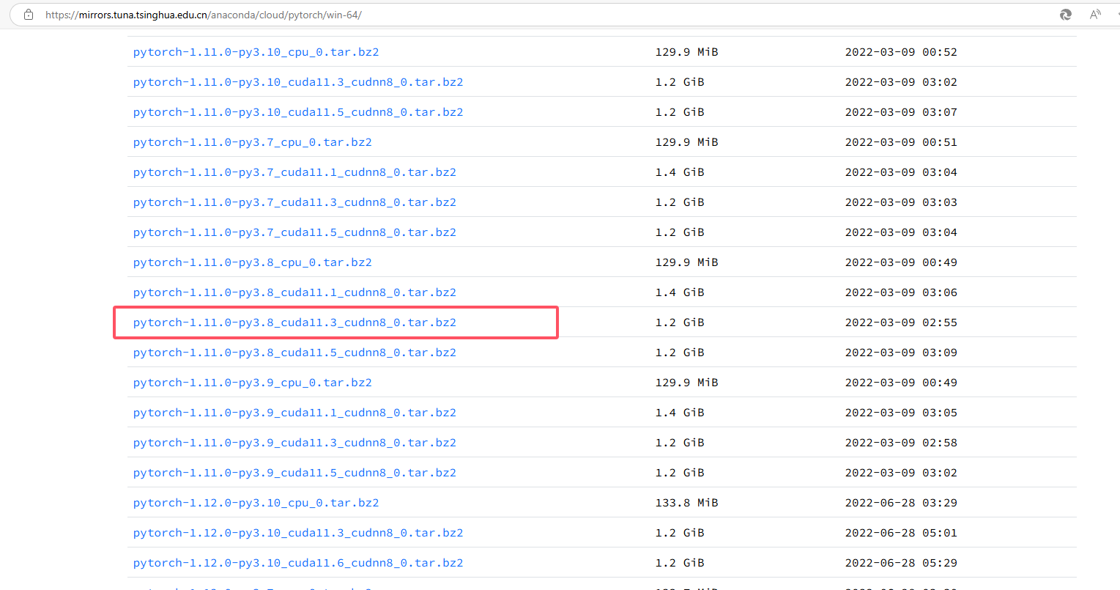Click the lock site-info icon
1120x590 pixels.
[29, 15]
